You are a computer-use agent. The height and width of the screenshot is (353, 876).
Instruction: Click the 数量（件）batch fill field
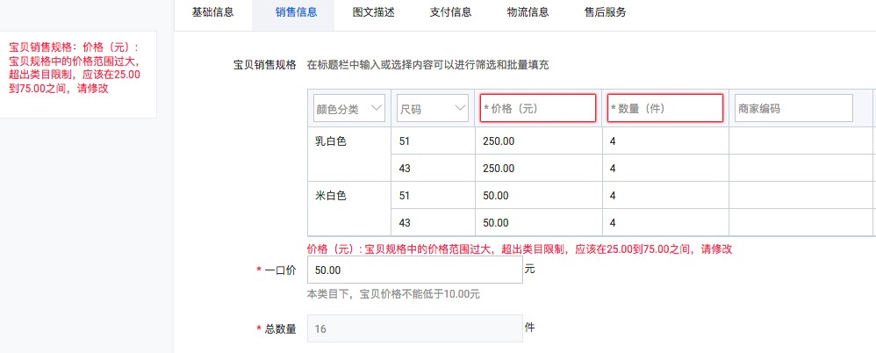[664, 109]
